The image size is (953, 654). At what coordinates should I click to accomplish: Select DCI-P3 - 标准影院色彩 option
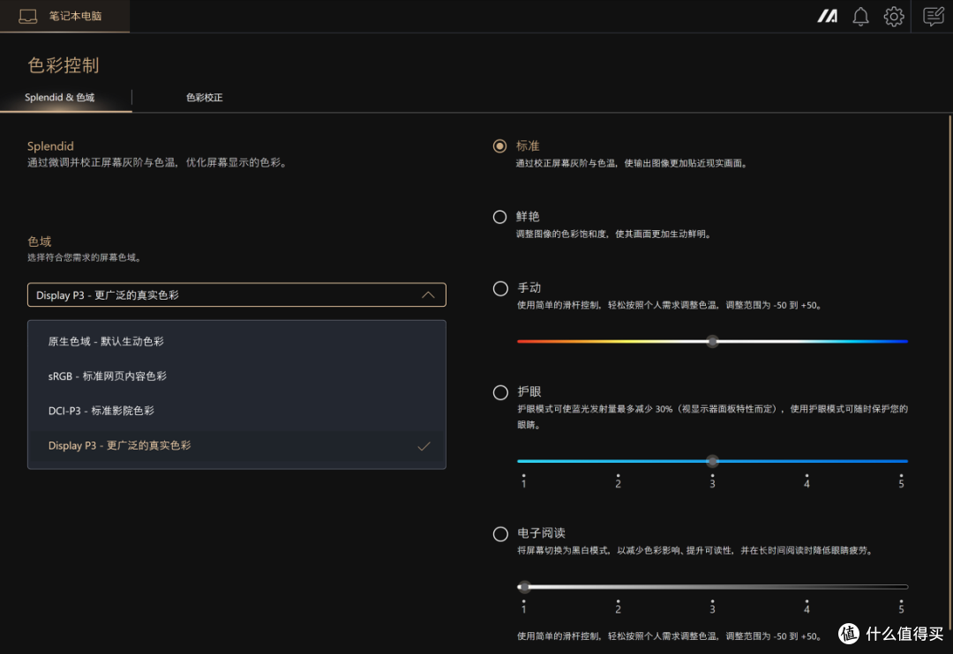[236, 411]
